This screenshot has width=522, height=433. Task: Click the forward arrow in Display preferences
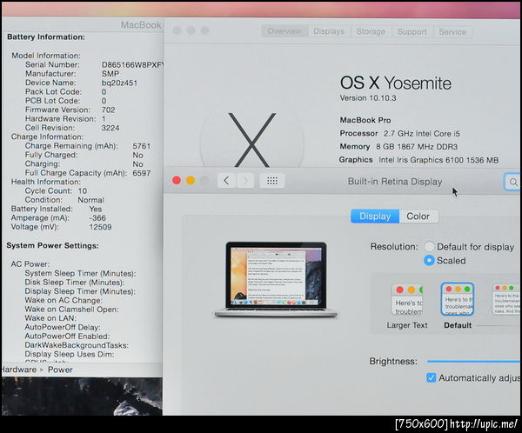coord(245,181)
